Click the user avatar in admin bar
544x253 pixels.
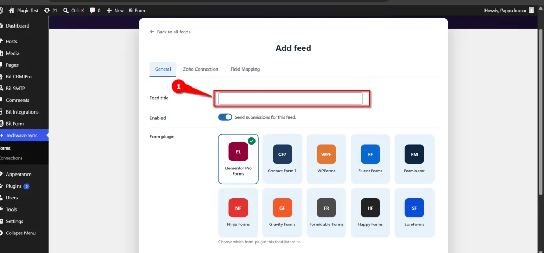531,11
